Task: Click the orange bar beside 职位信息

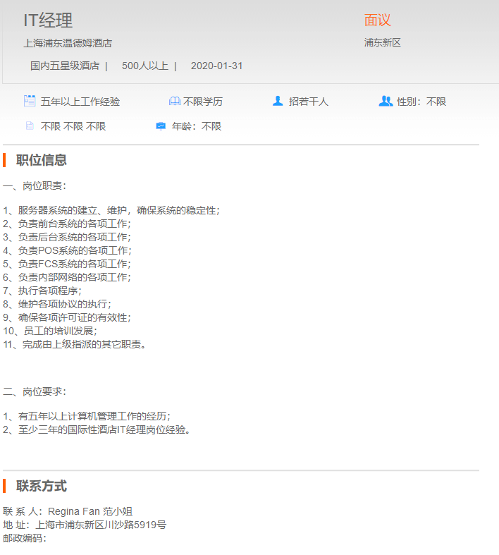Action: point(4,160)
